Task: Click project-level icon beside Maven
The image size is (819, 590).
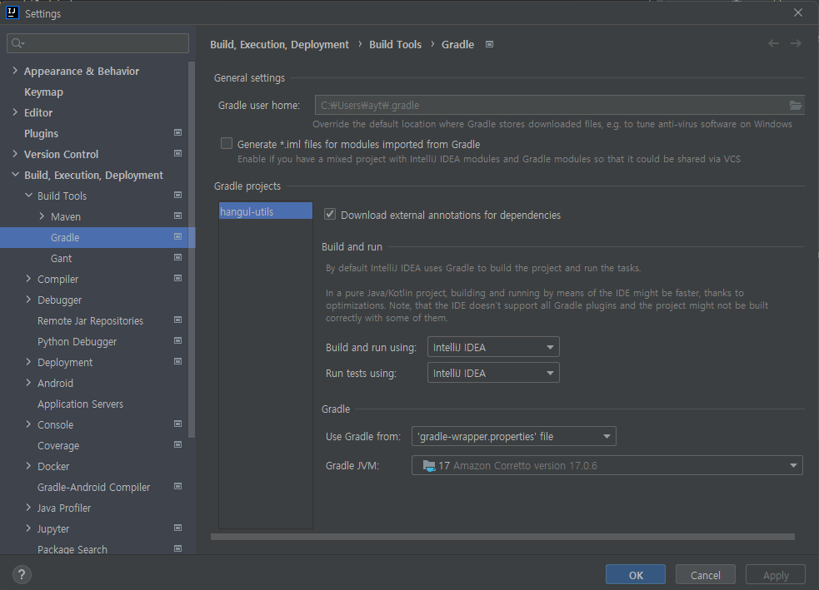Action: click(177, 216)
